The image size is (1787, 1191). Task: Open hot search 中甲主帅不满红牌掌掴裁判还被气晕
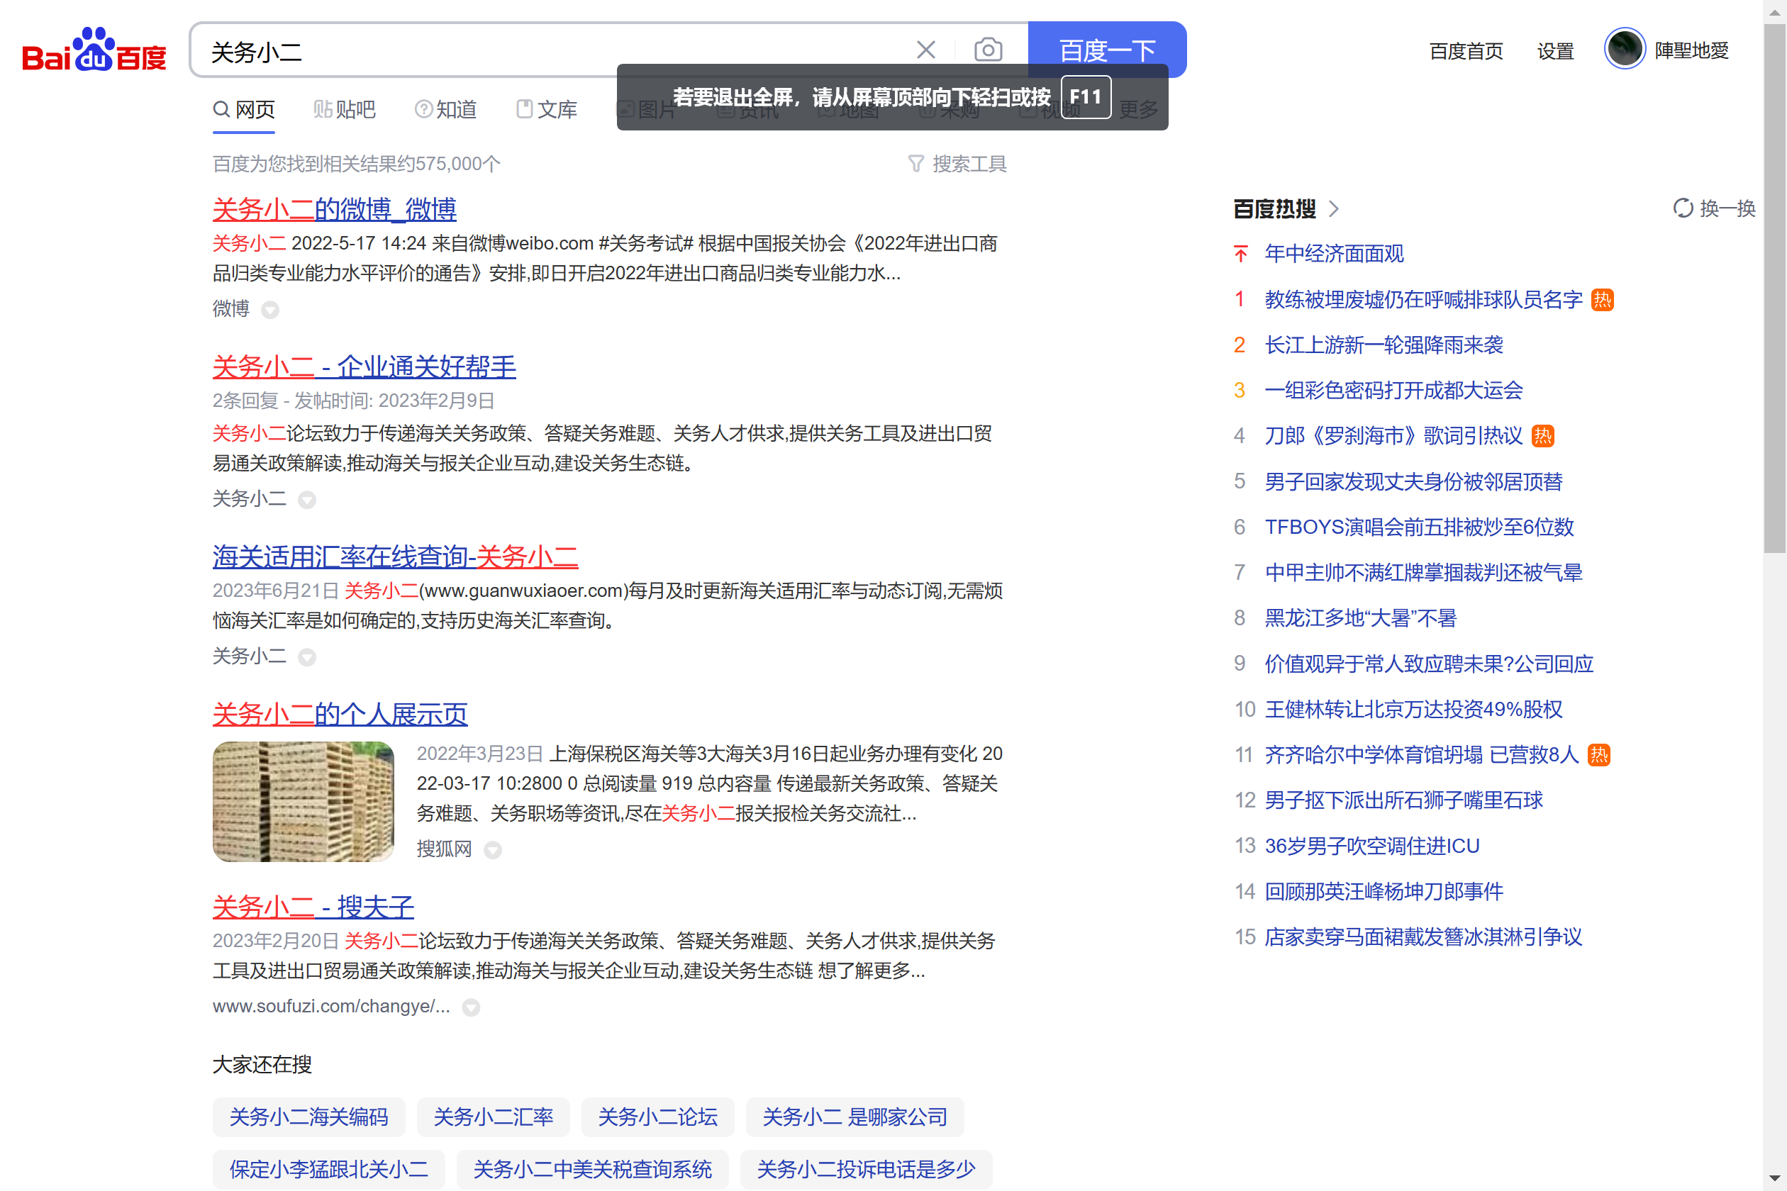(1423, 573)
